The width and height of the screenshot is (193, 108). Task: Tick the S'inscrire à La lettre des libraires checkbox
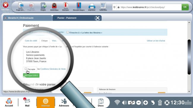[x=68, y=32]
